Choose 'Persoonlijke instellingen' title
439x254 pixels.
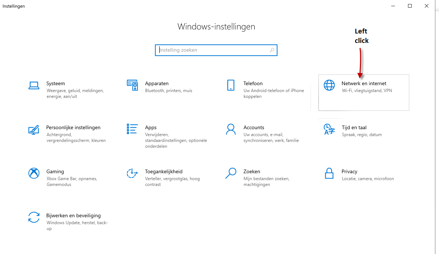73,127
